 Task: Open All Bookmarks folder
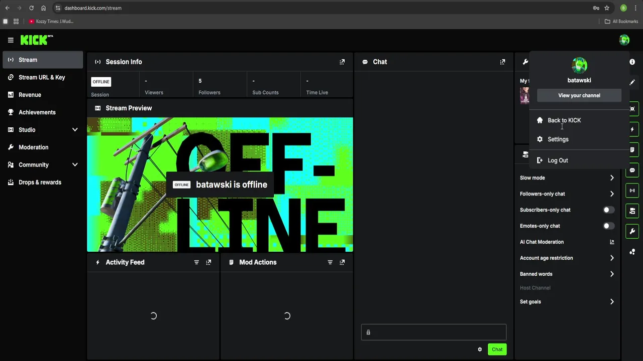pos(621,22)
